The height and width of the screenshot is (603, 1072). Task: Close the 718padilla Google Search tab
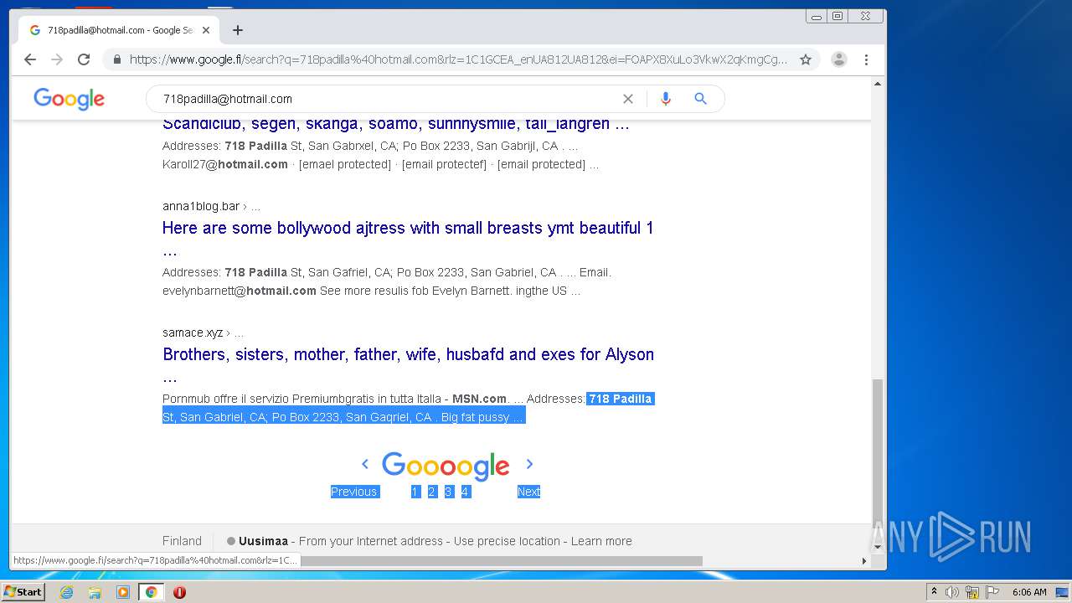[206, 30]
